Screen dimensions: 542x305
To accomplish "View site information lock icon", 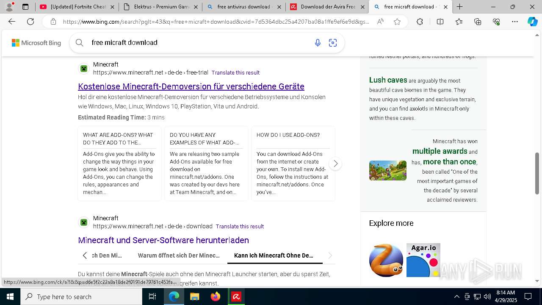I will tap(53, 22).
